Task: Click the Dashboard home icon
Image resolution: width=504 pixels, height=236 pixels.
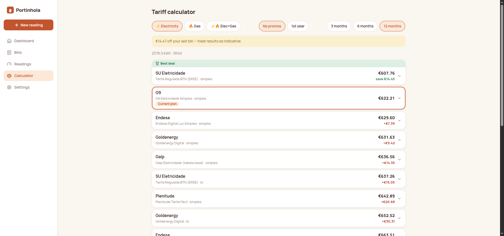Action: coord(9,41)
